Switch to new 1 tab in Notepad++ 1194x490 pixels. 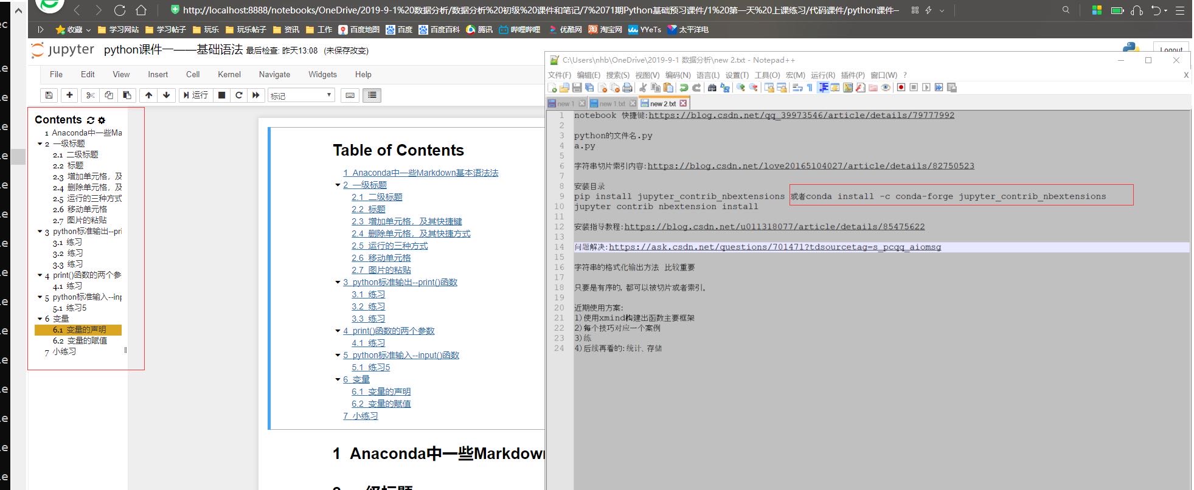point(567,103)
